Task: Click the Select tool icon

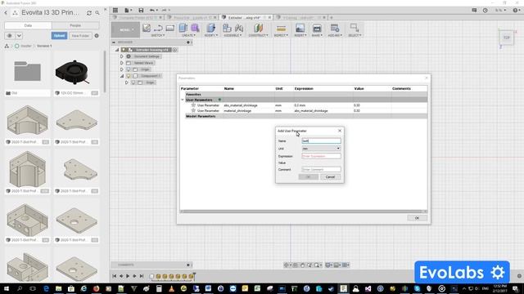Action: click(355, 28)
